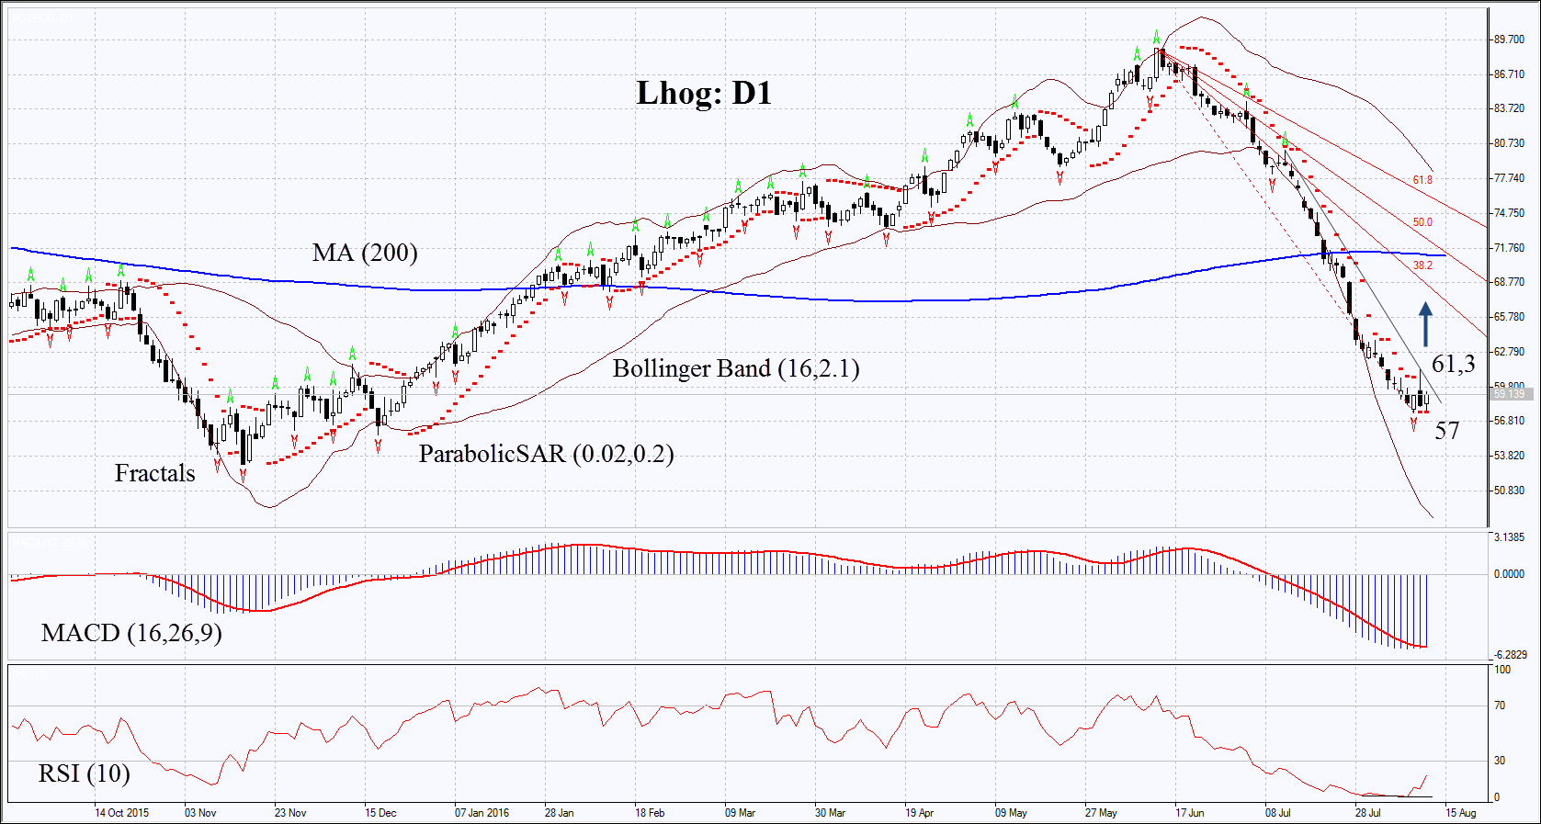Viewport: 1541px width, 824px height.
Task: Click price axis value 62.790
Action: pyautogui.click(x=1509, y=352)
